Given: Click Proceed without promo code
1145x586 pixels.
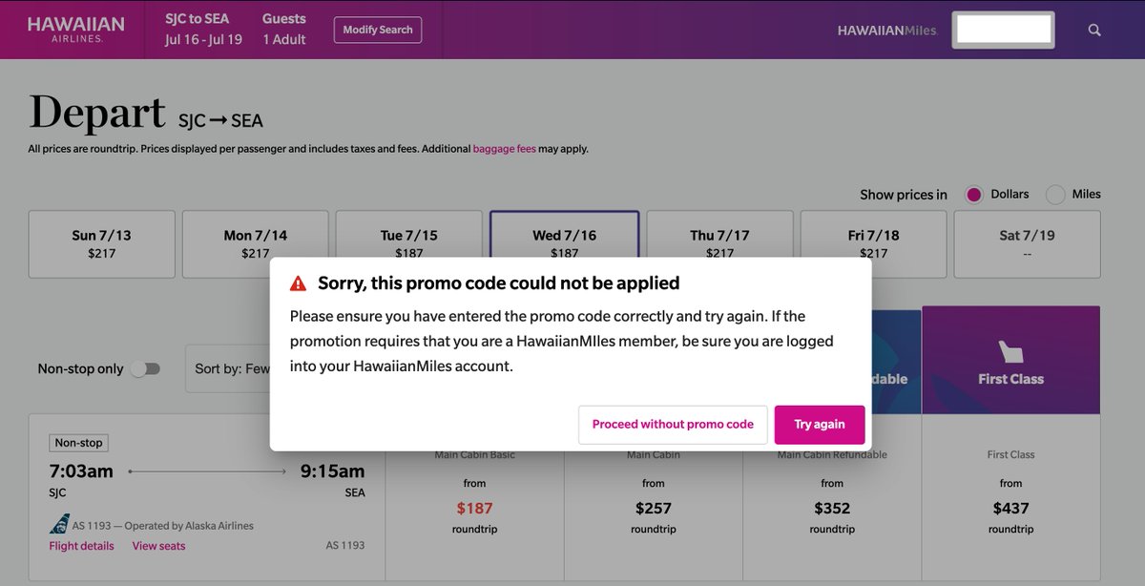Looking at the screenshot, I should pyautogui.click(x=673, y=425).
